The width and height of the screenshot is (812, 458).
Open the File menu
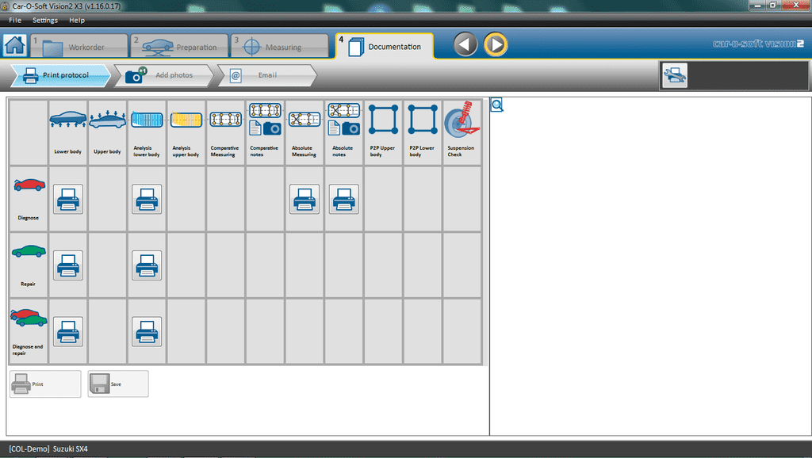(x=15, y=20)
